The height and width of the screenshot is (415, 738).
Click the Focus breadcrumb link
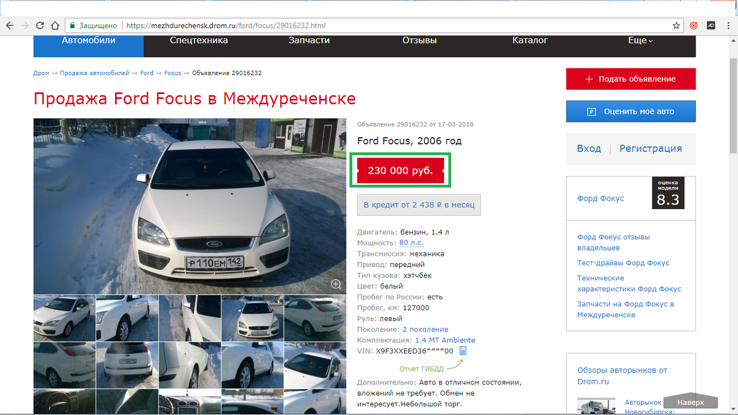coord(173,73)
